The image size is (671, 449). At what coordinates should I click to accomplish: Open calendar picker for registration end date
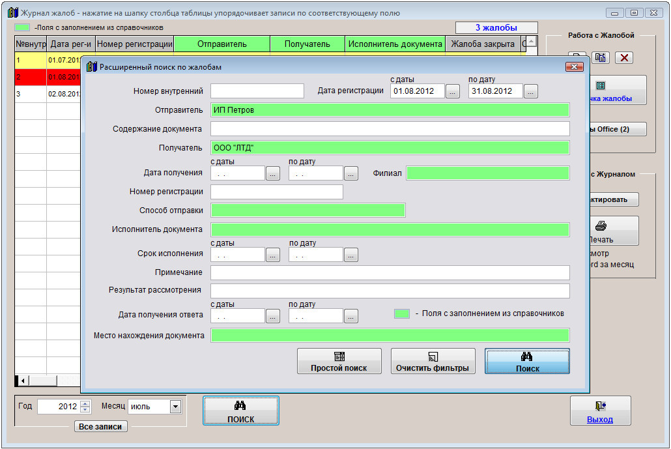tap(531, 91)
